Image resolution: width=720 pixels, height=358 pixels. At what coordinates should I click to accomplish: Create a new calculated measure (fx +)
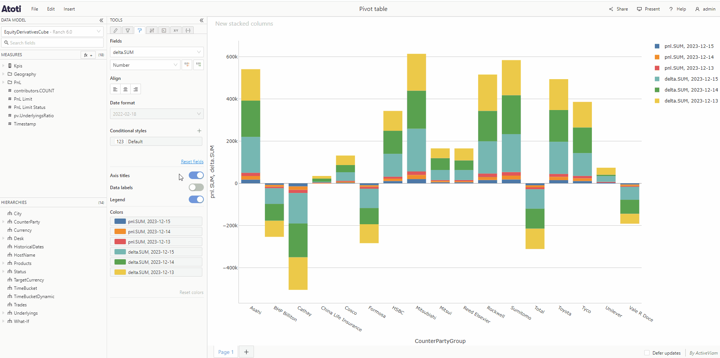88,55
